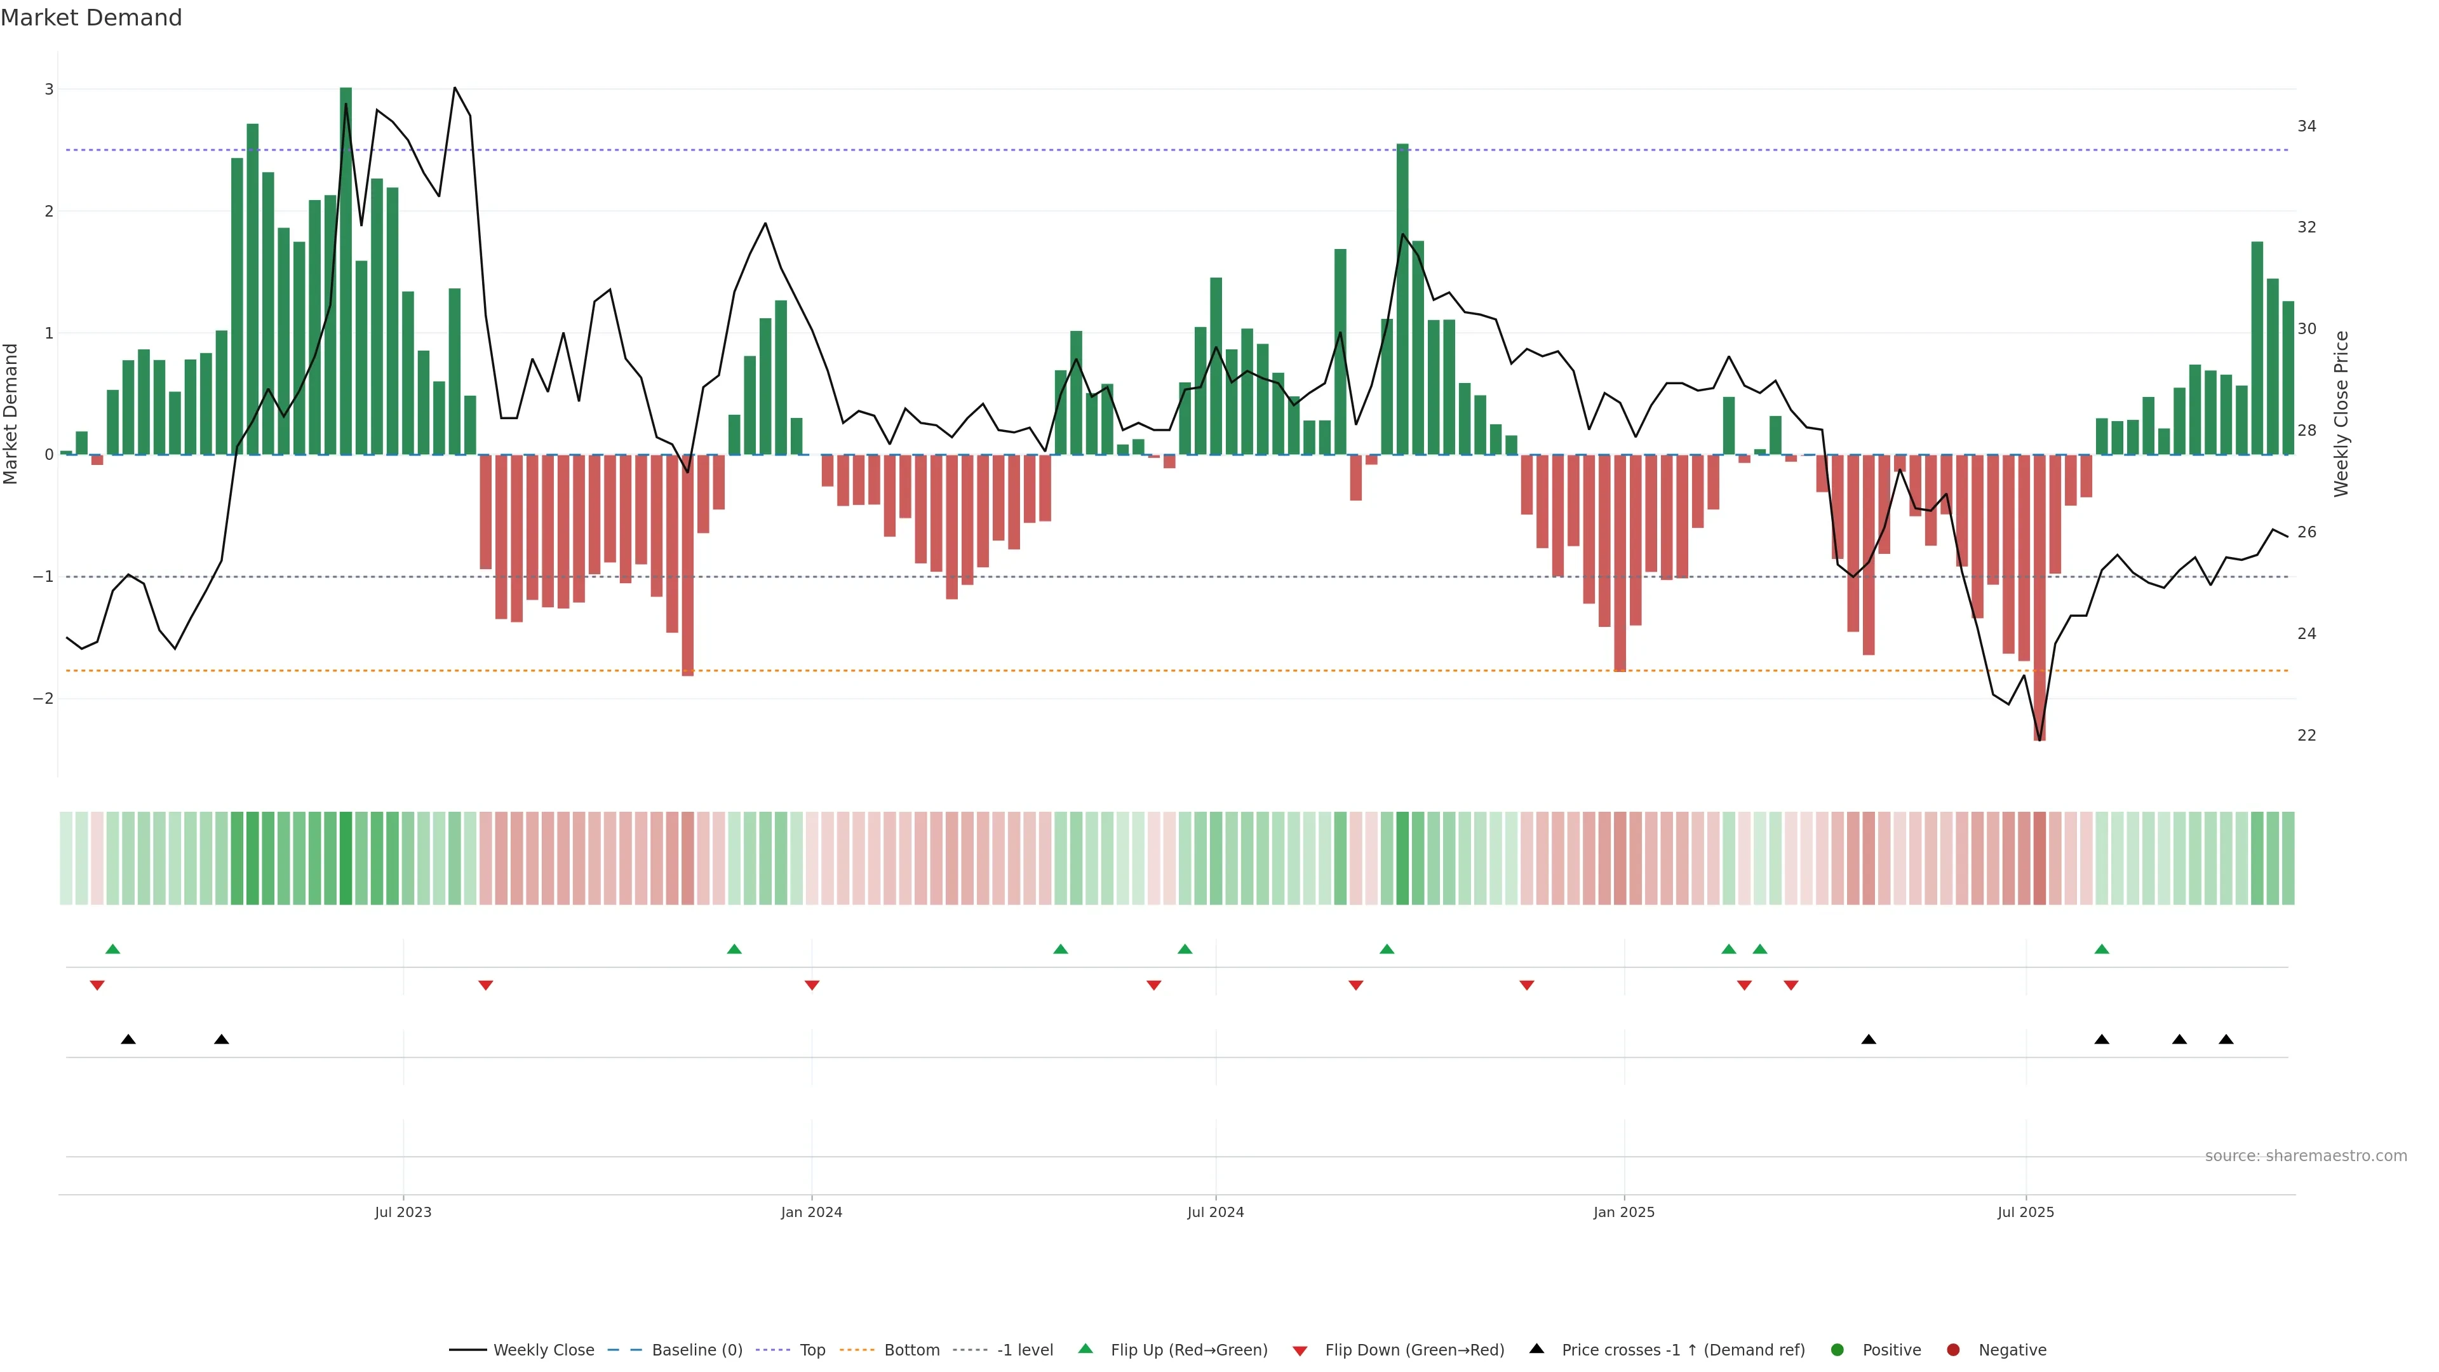Screen dimensions: 2439x1372
Task: Click the green Flip Up triangle legend icon
Action: point(1085,1348)
